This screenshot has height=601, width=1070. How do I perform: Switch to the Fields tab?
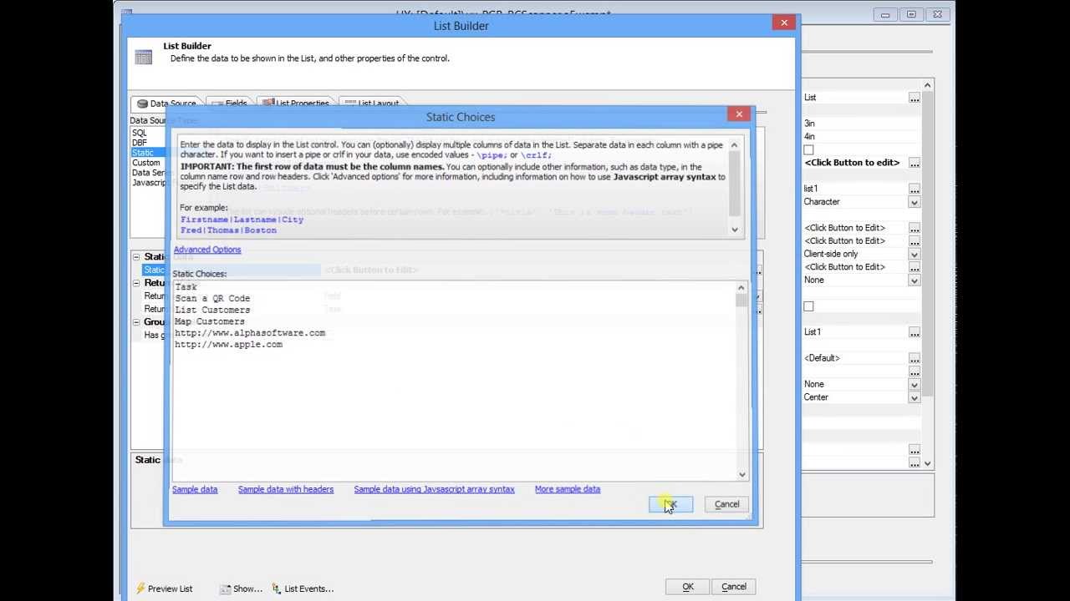pos(229,104)
